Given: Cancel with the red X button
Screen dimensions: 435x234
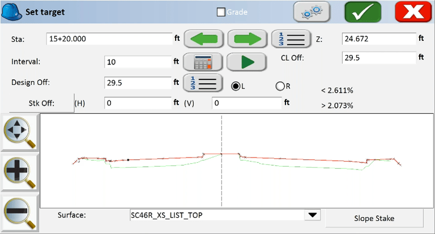Looking at the screenshot, I should [413, 12].
